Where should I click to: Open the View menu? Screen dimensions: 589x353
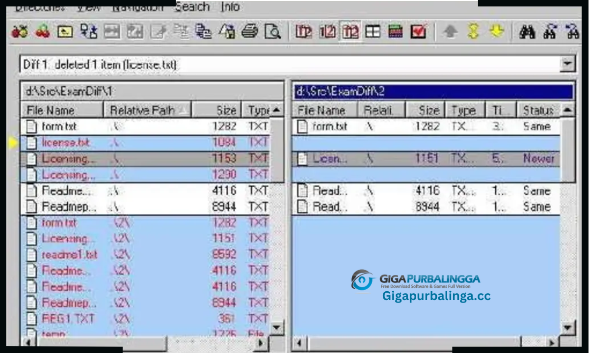click(x=89, y=7)
